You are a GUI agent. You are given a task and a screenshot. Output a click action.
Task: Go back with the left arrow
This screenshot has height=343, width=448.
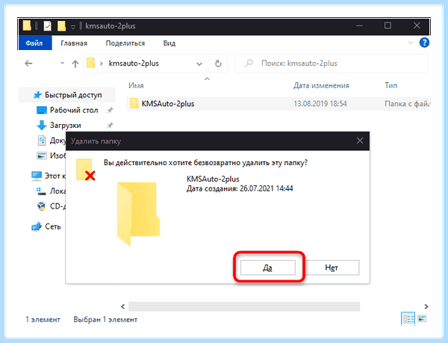[28, 64]
